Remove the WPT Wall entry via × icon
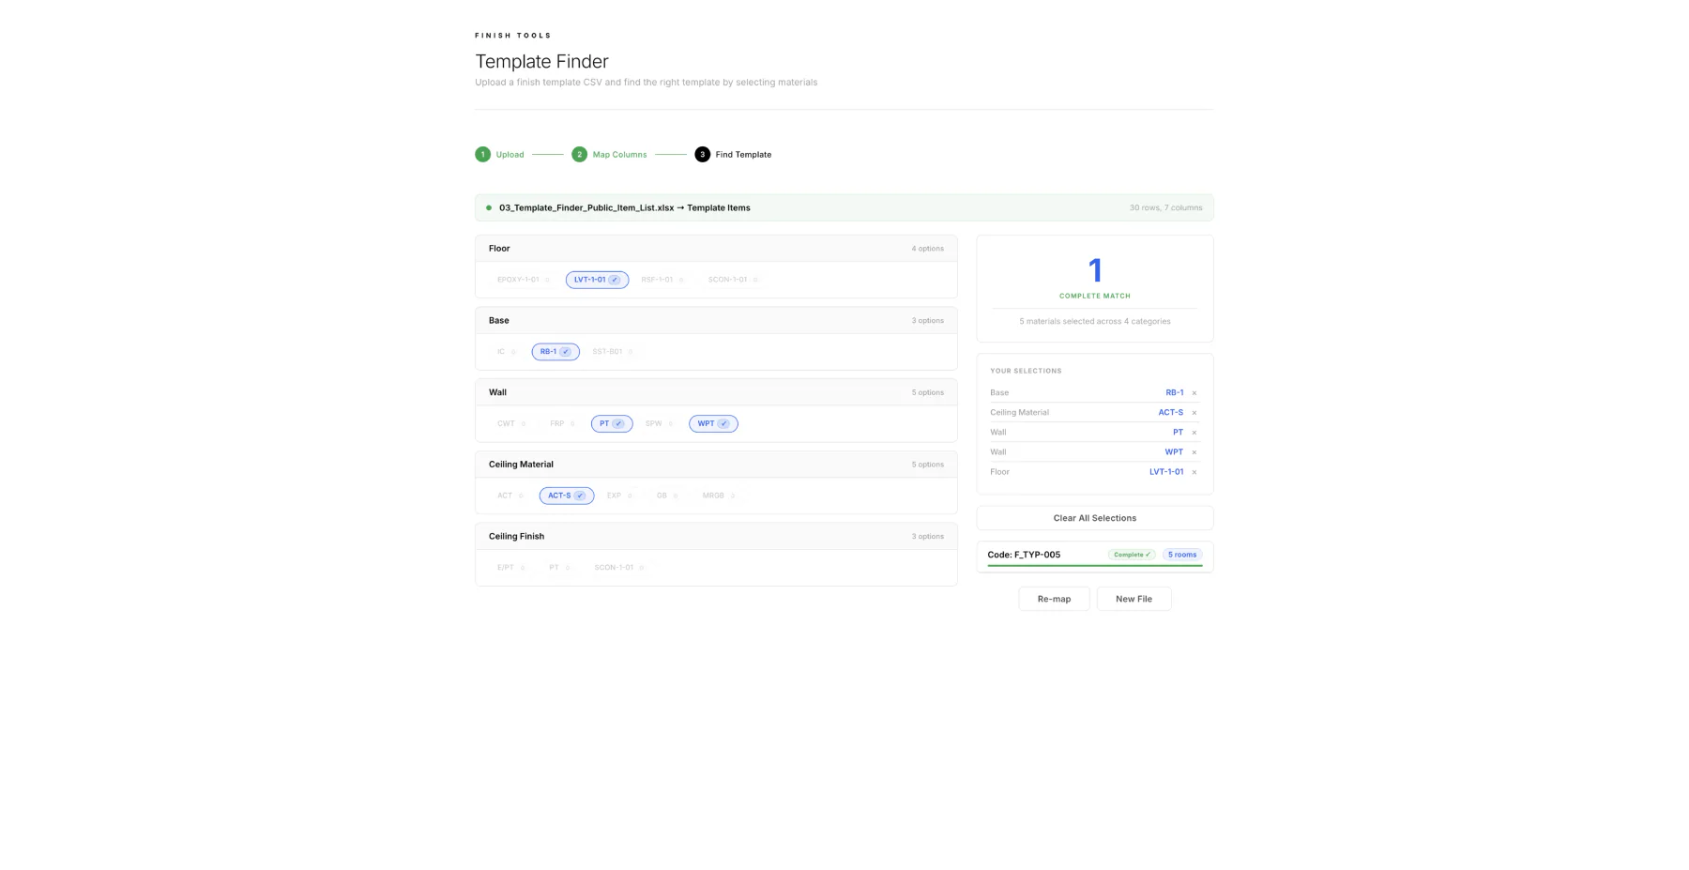1689x870 pixels. pos(1194,451)
